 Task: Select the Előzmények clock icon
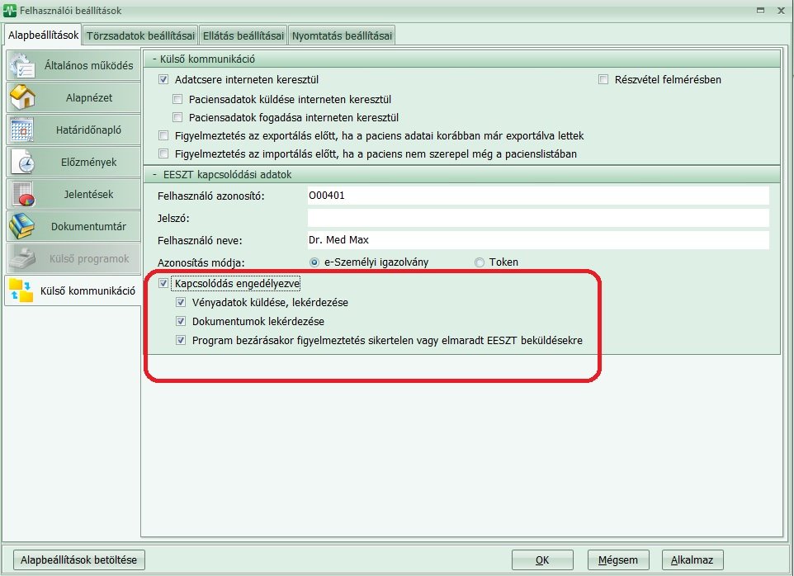tap(22, 162)
